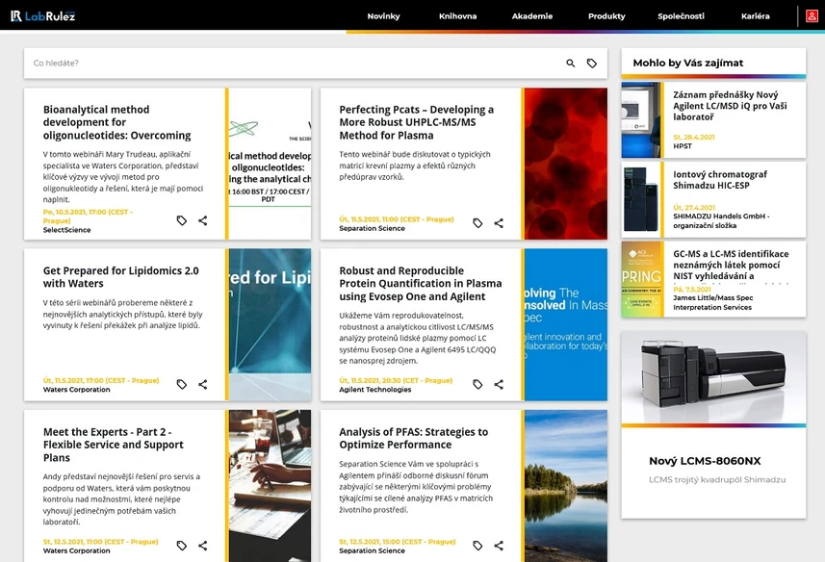Open the Novinky menu

tap(383, 16)
